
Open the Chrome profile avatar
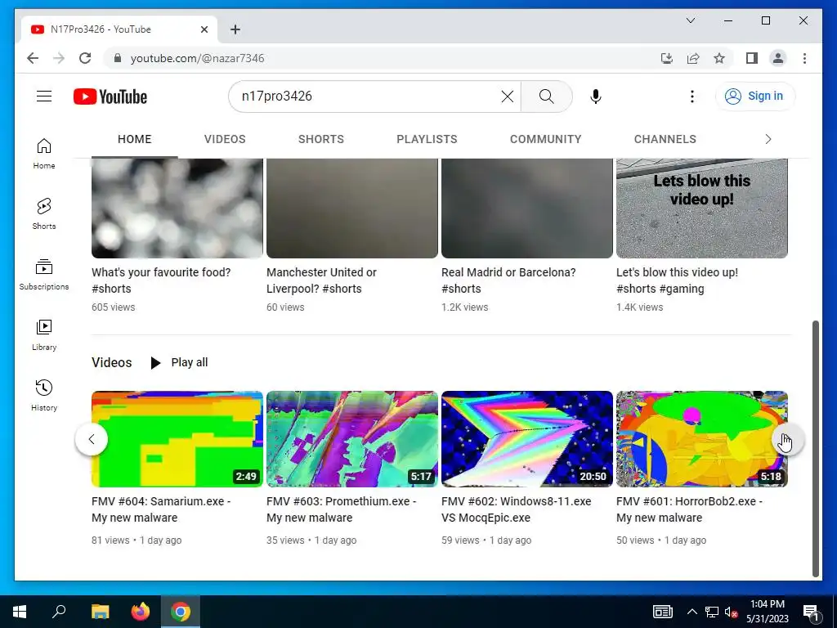point(778,58)
